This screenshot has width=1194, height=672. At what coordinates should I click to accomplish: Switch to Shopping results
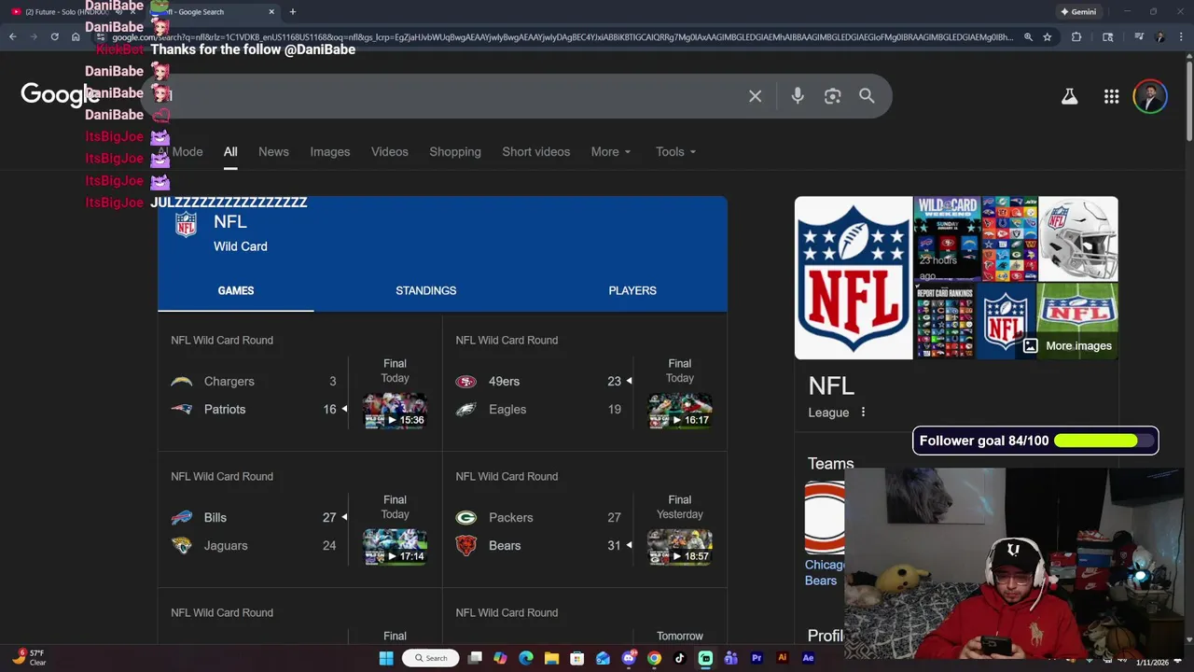click(x=455, y=152)
